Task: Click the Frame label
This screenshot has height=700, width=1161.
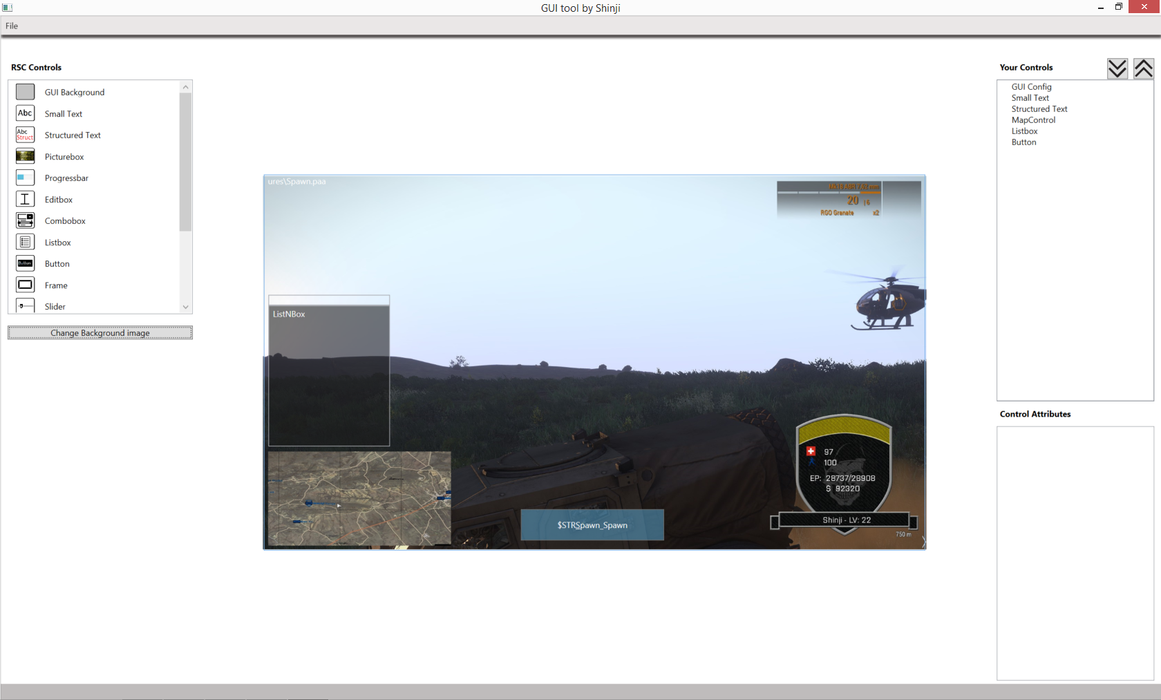Action: tap(56, 285)
